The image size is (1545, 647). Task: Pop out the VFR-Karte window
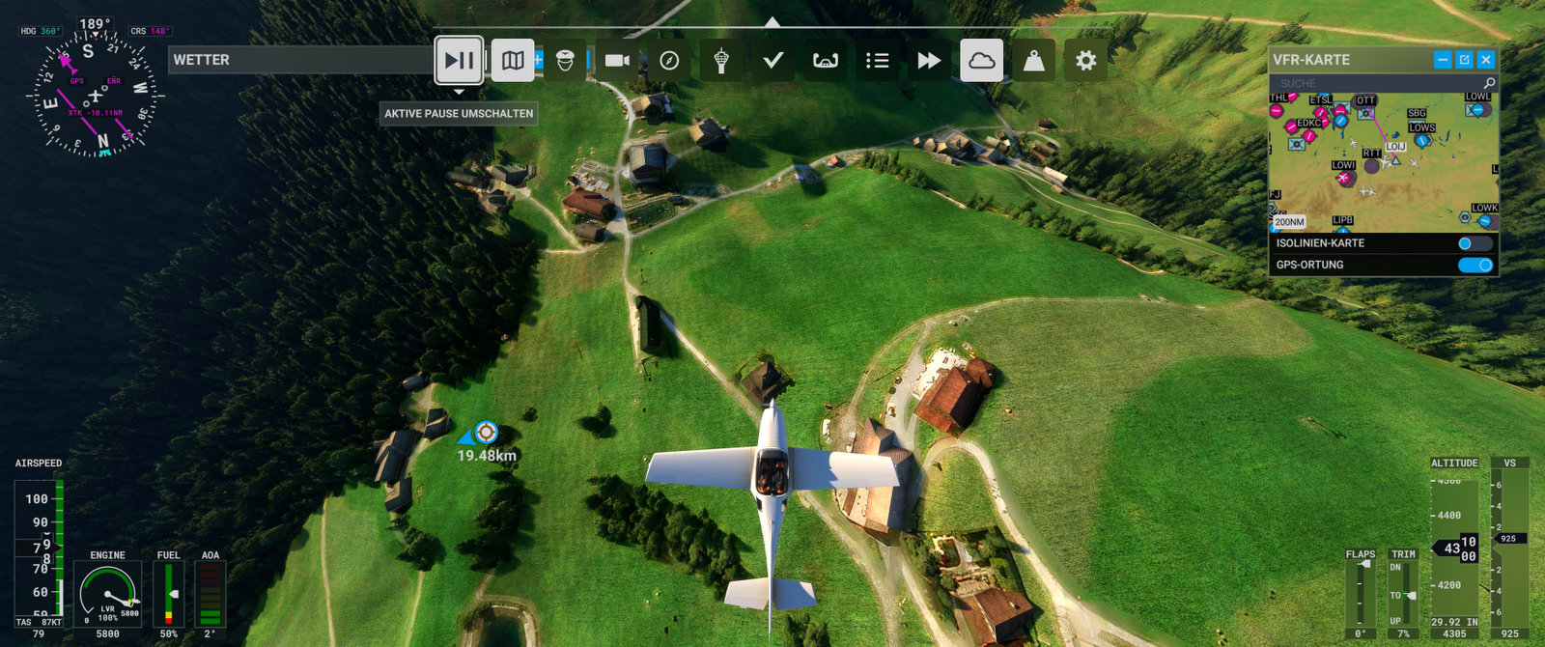pyautogui.click(x=1464, y=60)
